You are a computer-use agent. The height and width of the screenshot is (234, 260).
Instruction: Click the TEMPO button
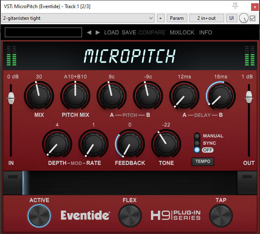(x=203, y=162)
